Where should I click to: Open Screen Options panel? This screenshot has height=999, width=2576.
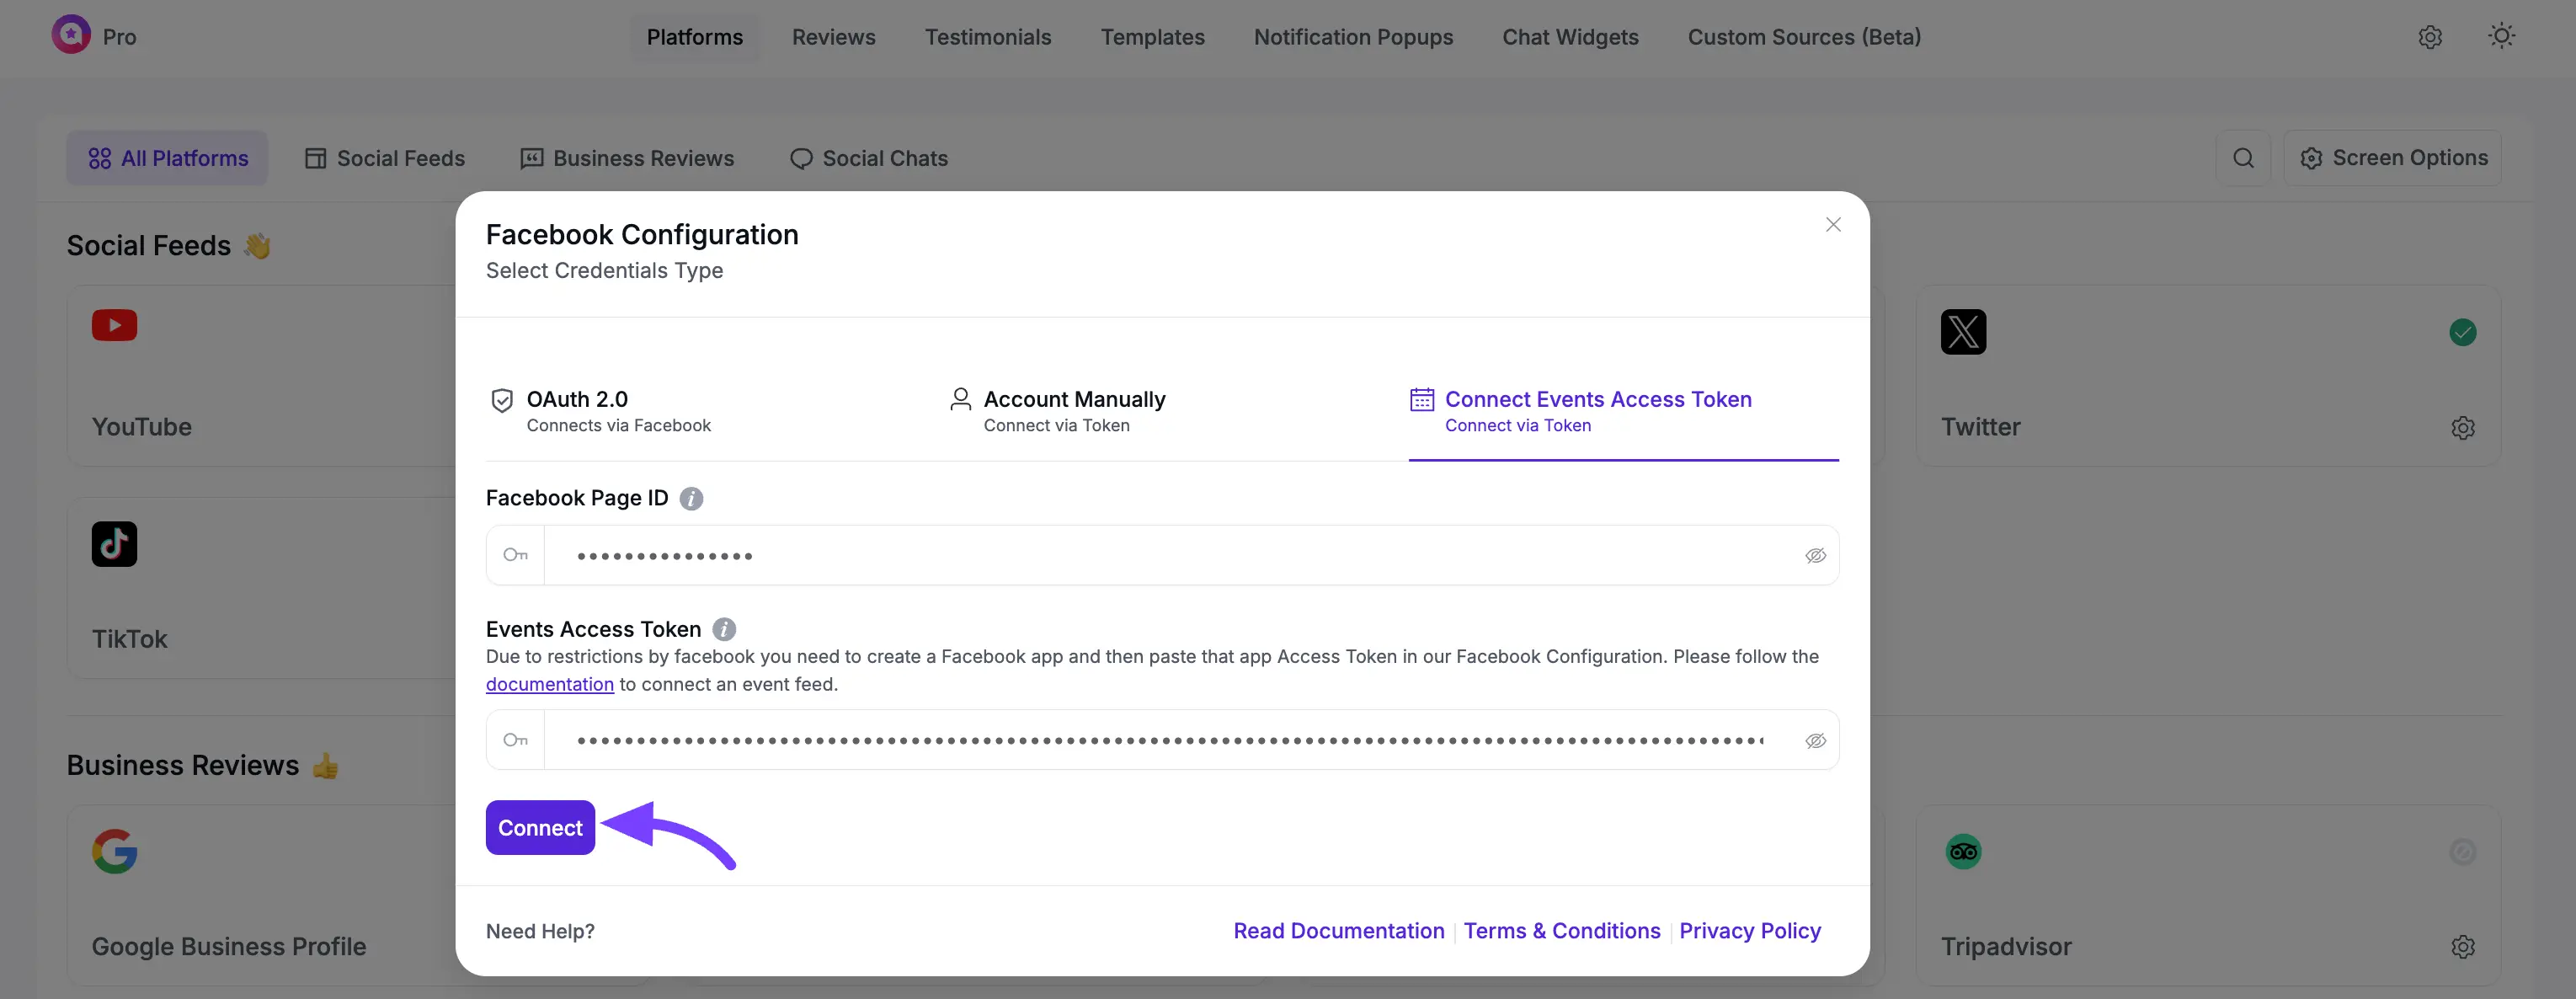click(2393, 158)
